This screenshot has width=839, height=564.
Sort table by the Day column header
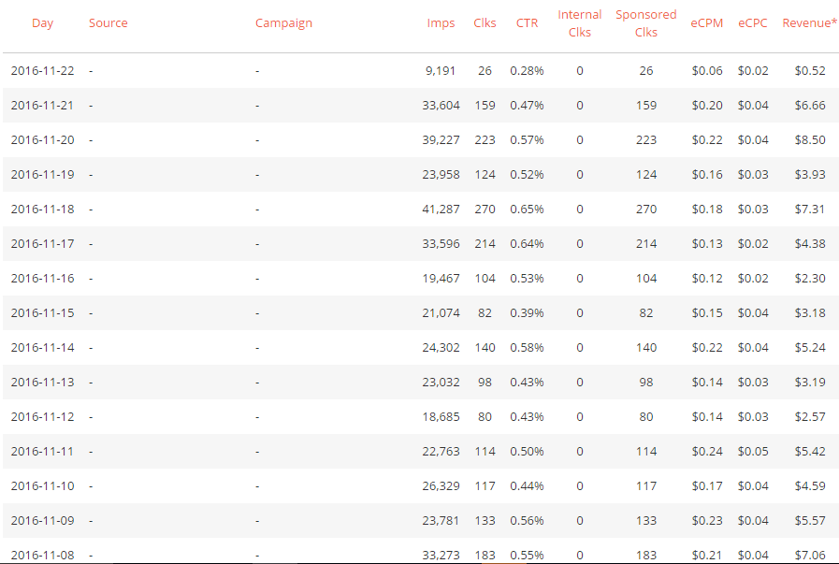(42, 23)
